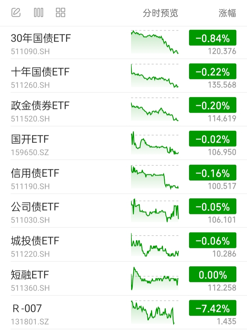Screen dimensions: 247x331
Task: View the 公司债ETF intraday chart thumbnail
Action: point(155,210)
